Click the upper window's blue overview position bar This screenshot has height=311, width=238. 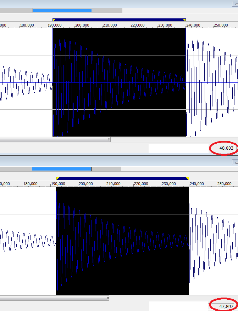pos(62,10)
